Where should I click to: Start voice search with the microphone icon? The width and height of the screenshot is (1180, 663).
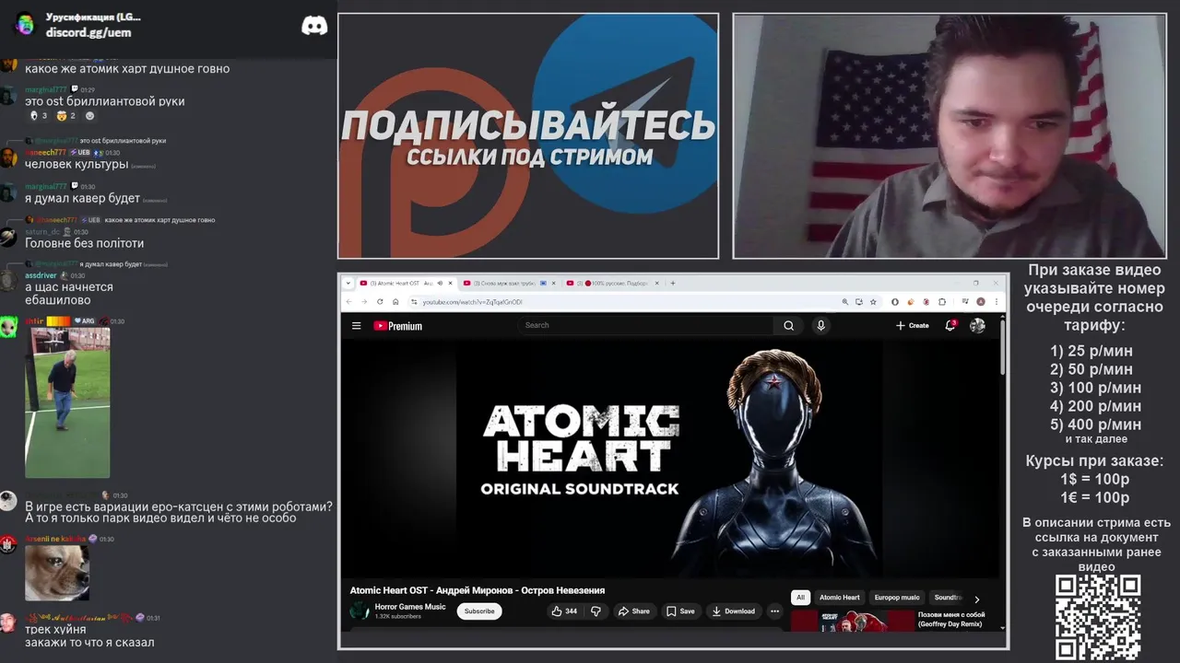click(x=820, y=325)
